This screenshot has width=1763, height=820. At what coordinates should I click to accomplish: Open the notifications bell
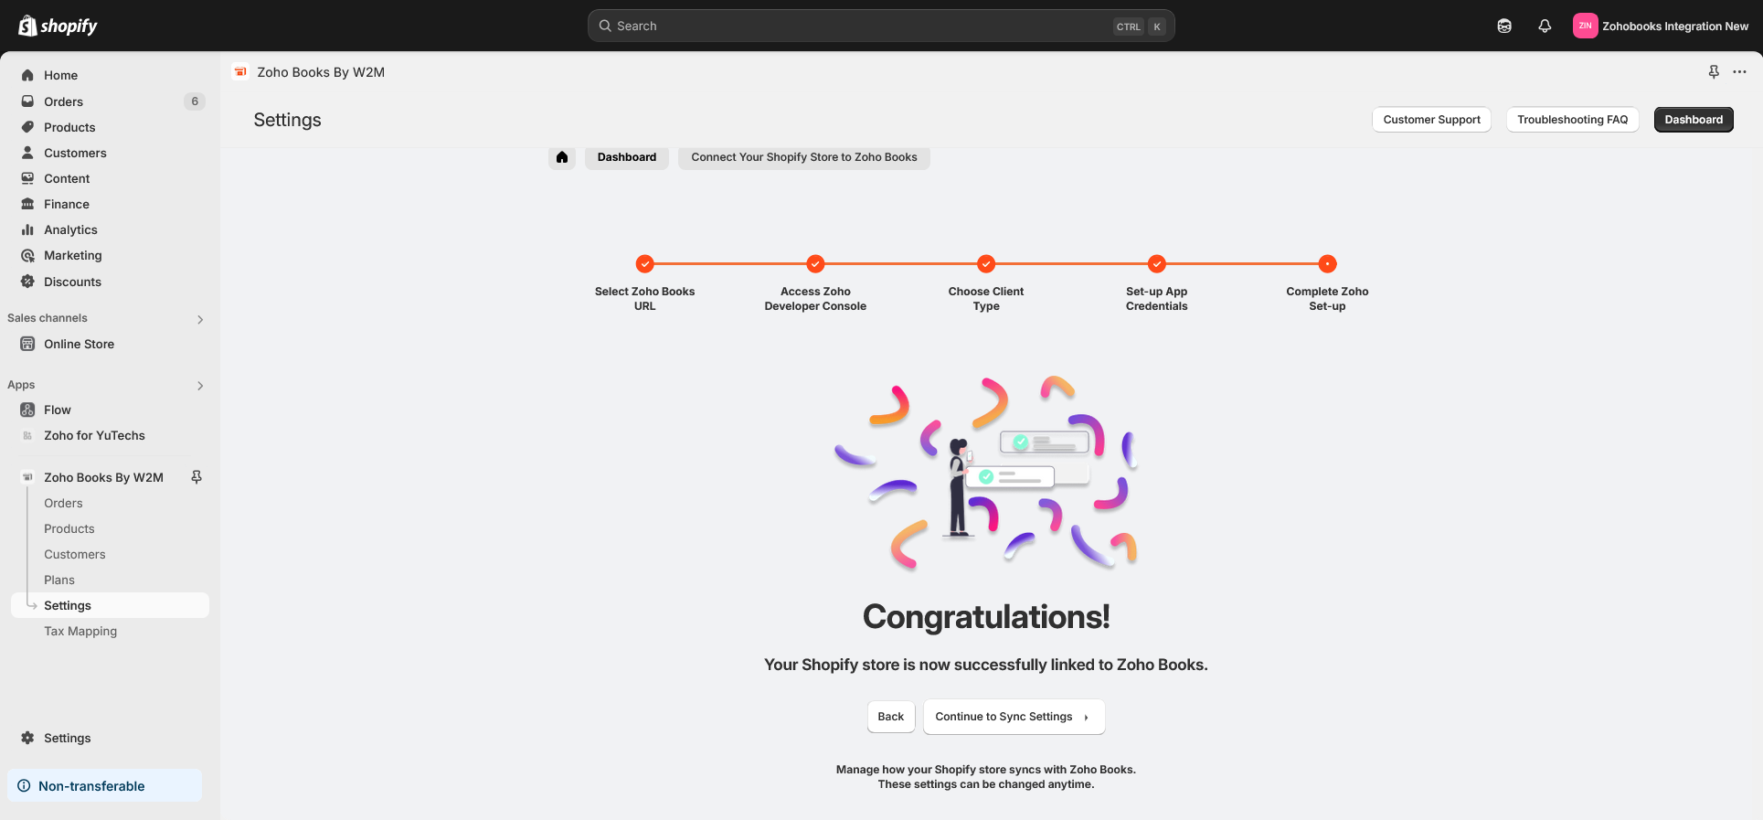(x=1545, y=26)
